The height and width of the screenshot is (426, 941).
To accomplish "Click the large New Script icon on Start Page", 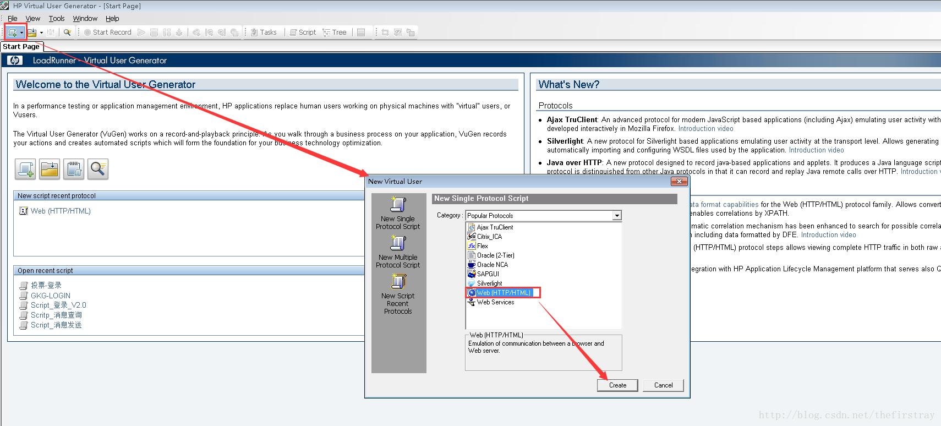I will [x=25, y=169].
